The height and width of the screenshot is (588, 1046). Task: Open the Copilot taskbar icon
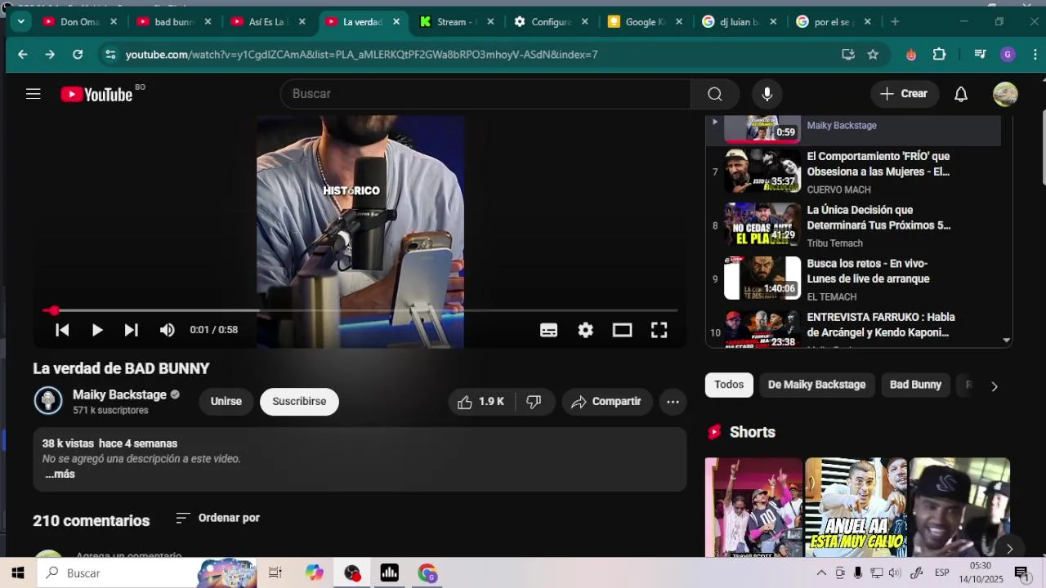[315, 573]
